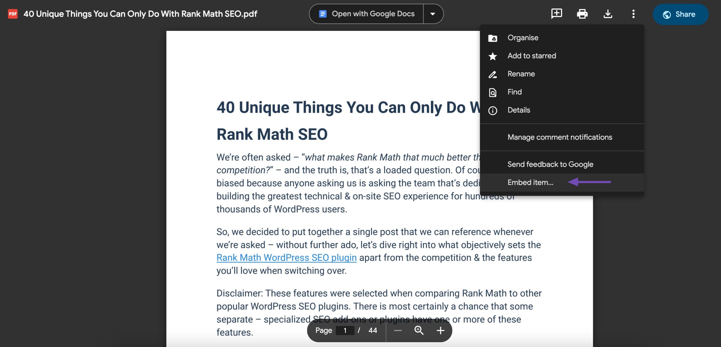
Task: Download the PDF file
Action: (x=608, y=14)
